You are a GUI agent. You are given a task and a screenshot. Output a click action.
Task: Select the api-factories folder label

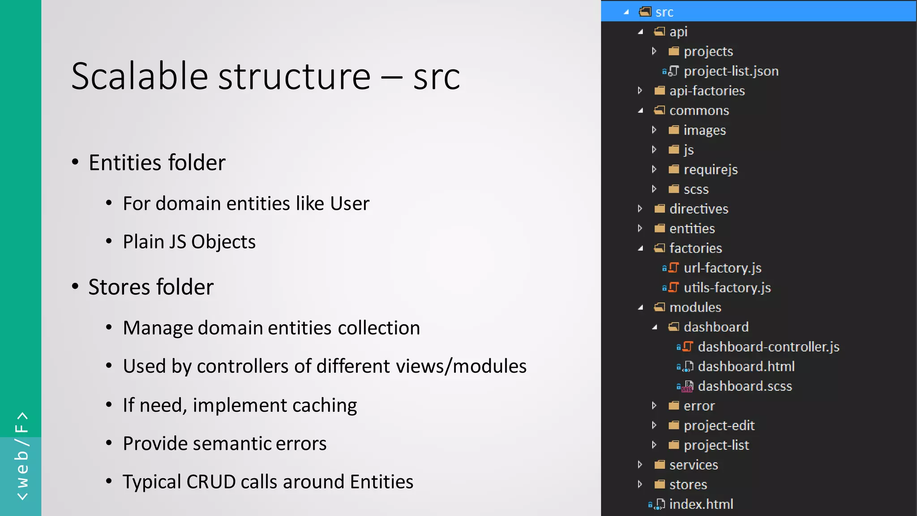point(707,91)
